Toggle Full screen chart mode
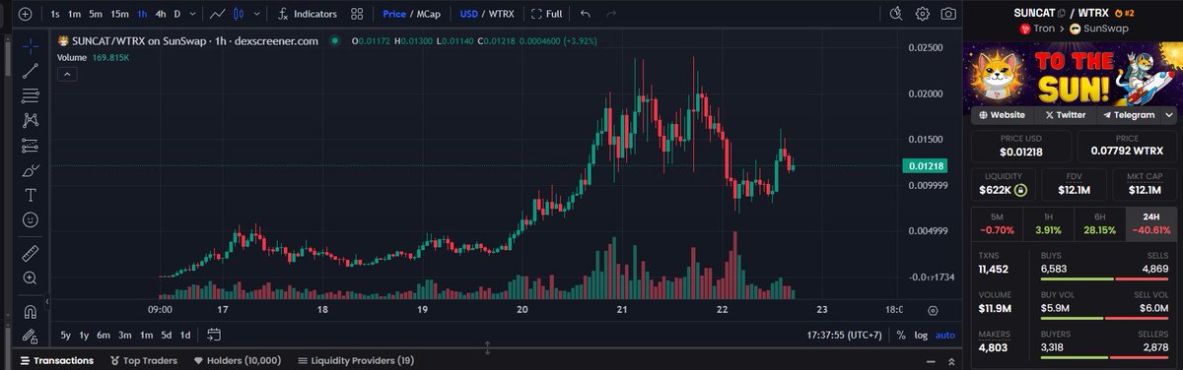 pyautogui.click(x=547, y=14)
